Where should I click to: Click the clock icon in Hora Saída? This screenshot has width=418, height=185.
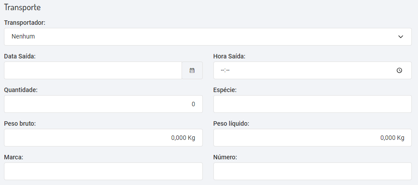(399, 70)
